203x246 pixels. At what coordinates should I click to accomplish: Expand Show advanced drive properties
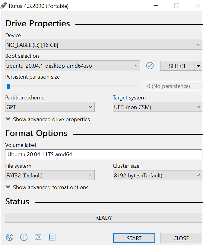(x=48, y=119)
